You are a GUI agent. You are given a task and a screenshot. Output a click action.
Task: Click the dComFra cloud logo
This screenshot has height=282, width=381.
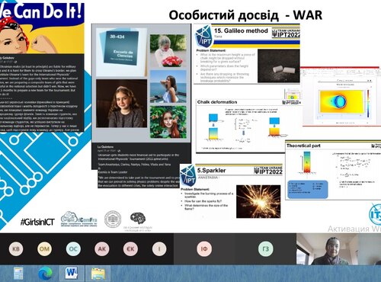coord(79,219)
